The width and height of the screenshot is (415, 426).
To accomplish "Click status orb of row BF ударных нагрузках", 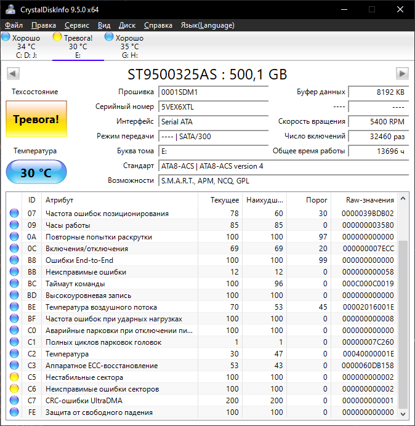I will click(x=14, y=318).
